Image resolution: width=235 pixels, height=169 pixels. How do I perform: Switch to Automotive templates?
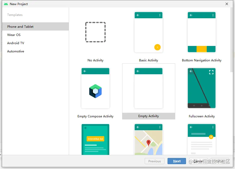point(35,51)
